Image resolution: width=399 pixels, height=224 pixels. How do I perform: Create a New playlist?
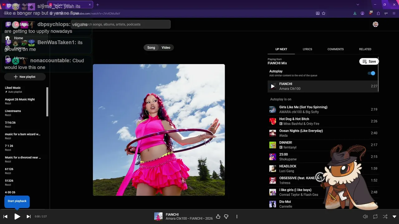pyautogui.click(x=25, y=77)
